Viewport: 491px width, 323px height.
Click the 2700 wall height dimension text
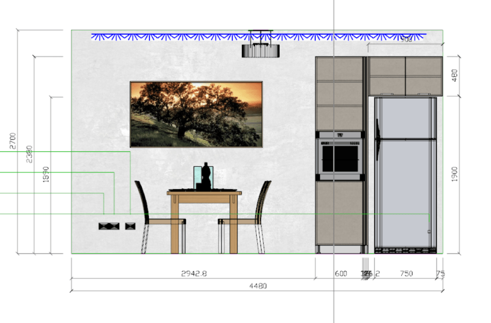13,141
